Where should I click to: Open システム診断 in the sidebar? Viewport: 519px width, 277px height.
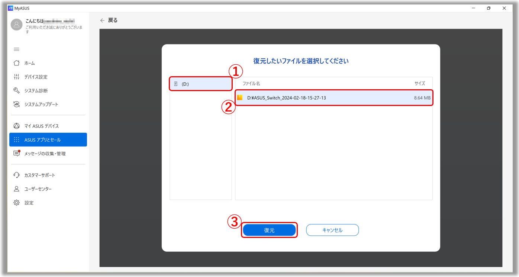48,91
